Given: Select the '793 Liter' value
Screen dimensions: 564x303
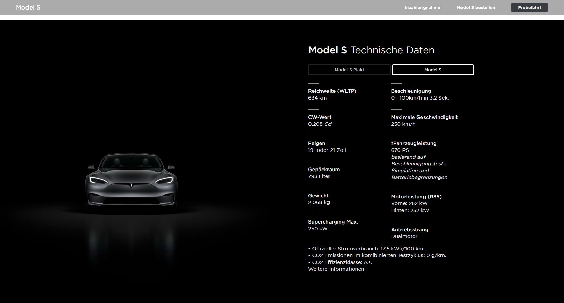Looking at the screenshot, I should [x=319, y=176].
